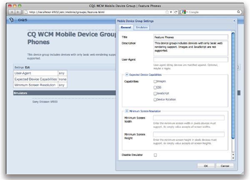Screen dimensions: 250x180
Task: Switch to the Emulators tab
Action: click(142, 27)
